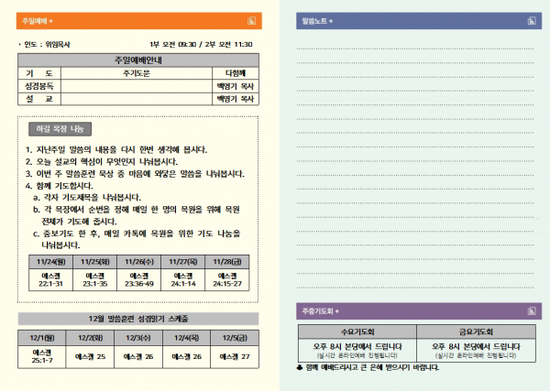550x391 pixels.
Task: Click the gray 하길 목장 나눔 button
Action: (58, 129)
